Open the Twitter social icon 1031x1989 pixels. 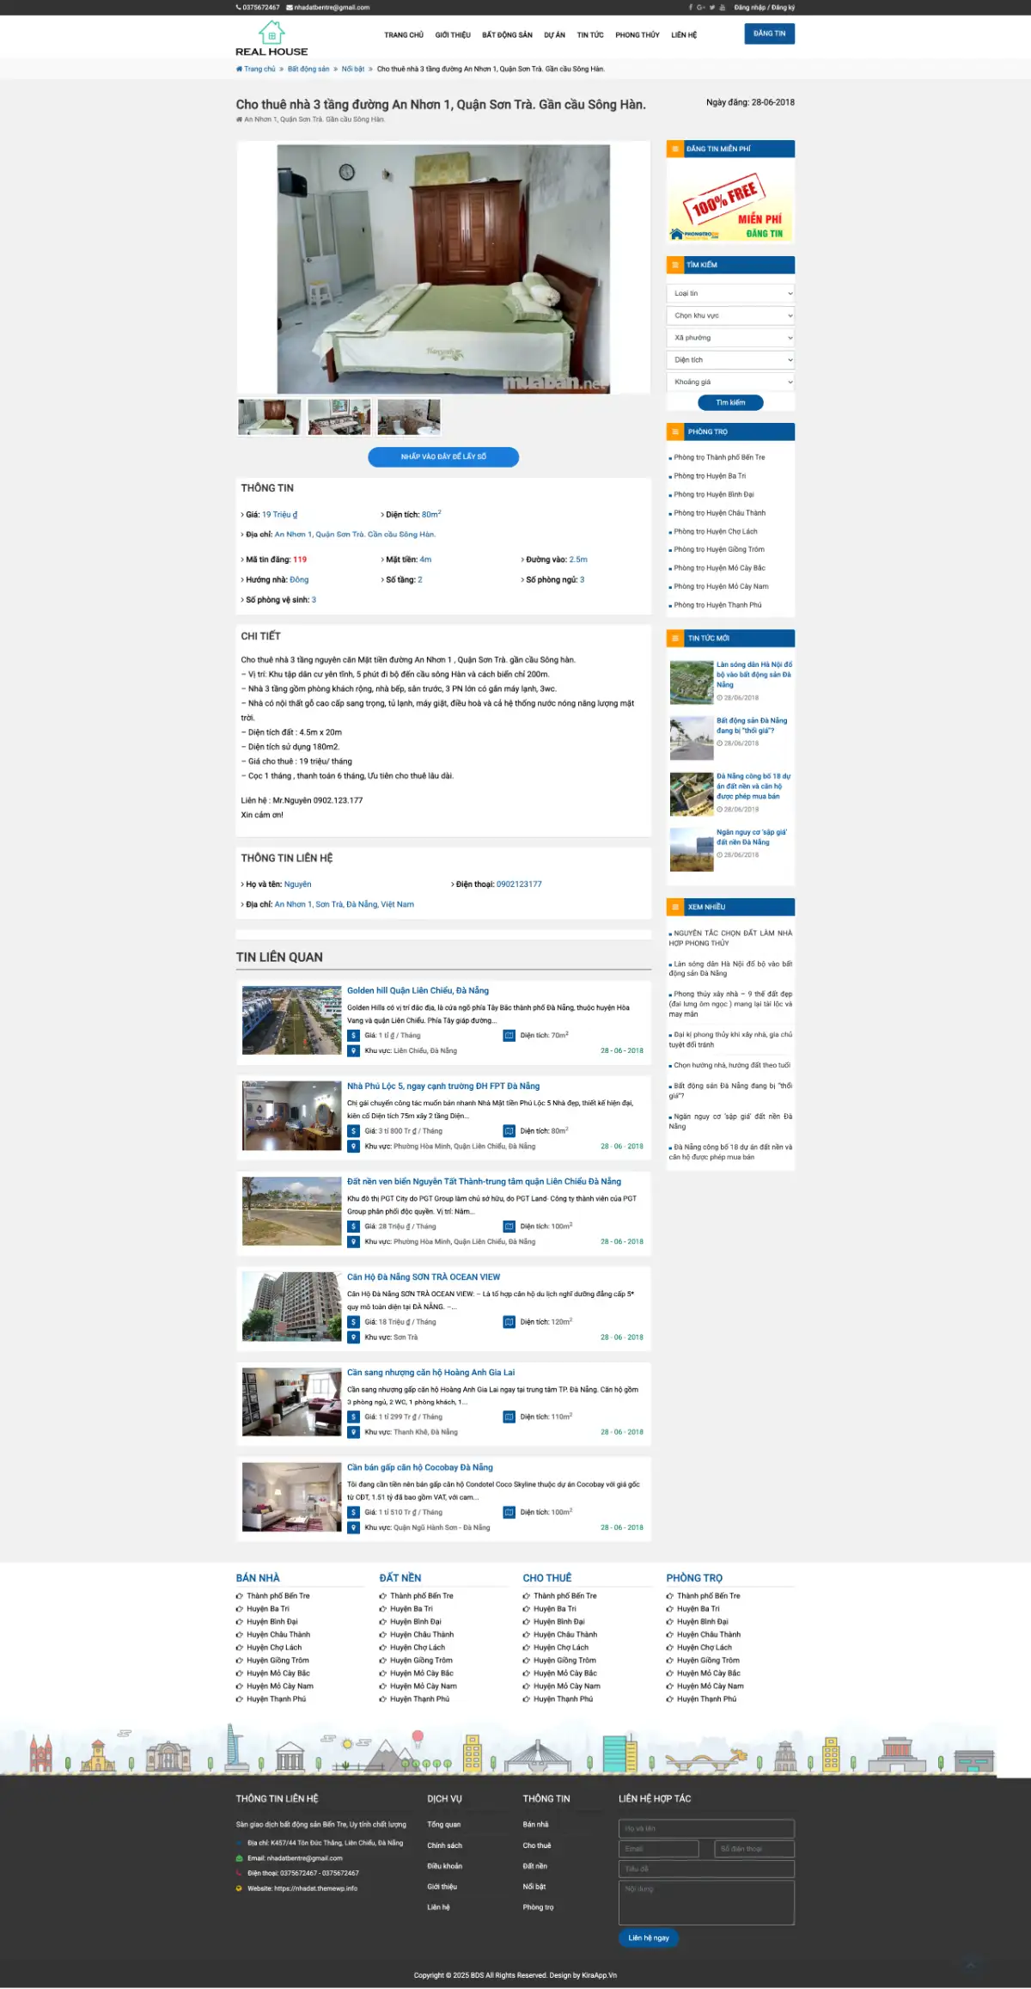pos(712,8)
